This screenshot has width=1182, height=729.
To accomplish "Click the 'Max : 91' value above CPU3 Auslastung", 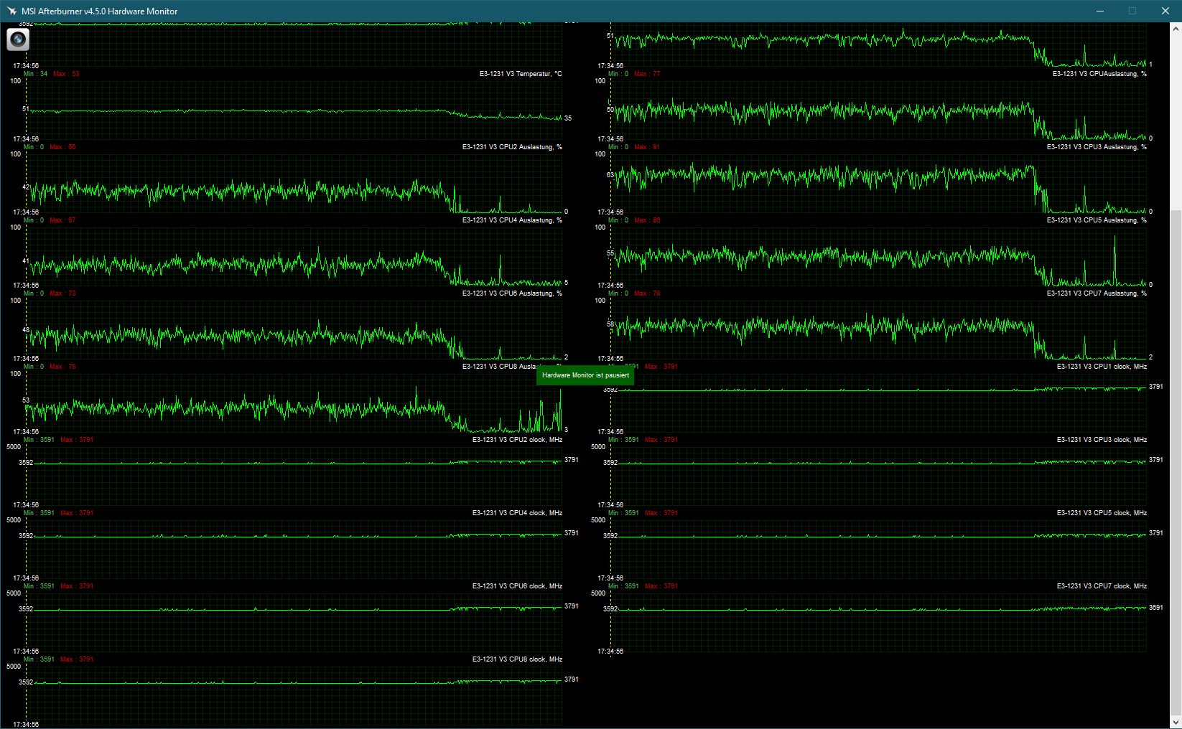I will pyautogui.click(x=647, y=147).
